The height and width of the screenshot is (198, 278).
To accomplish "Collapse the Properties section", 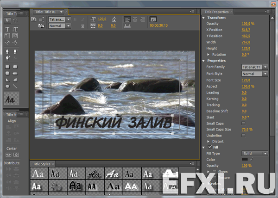I will tap(203, 61).
